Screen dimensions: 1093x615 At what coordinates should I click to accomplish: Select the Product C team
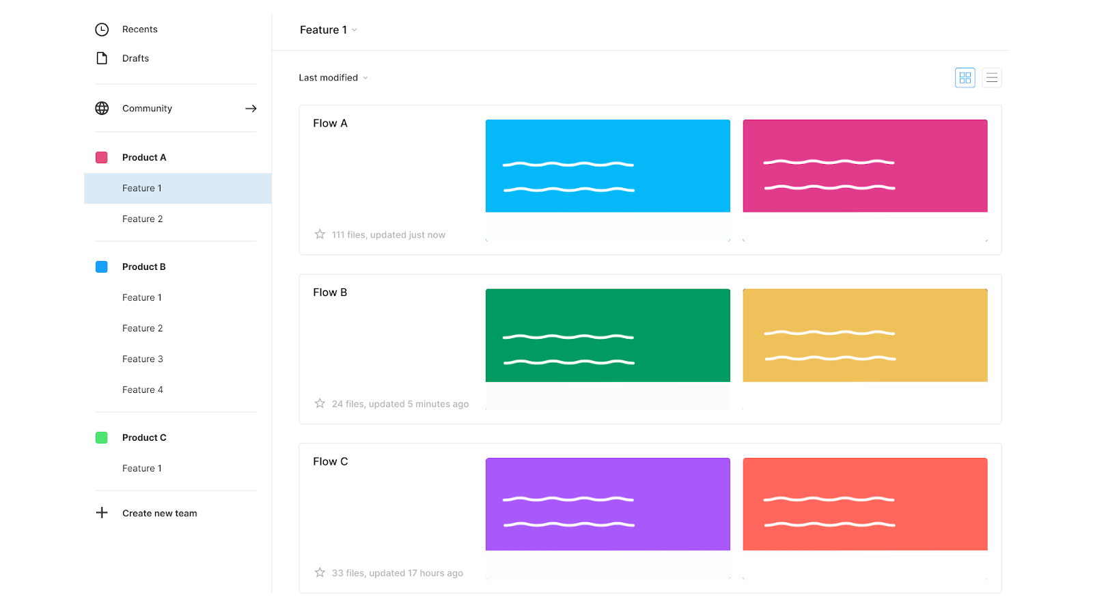[x=144, y=437]
